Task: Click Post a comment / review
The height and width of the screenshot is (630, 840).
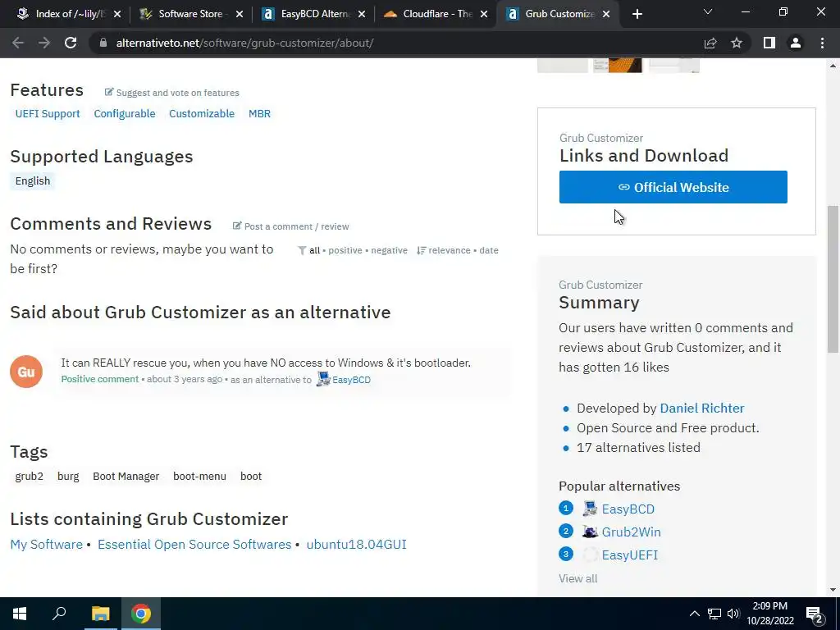Action: pyautogui.click(x=290, y=226)
